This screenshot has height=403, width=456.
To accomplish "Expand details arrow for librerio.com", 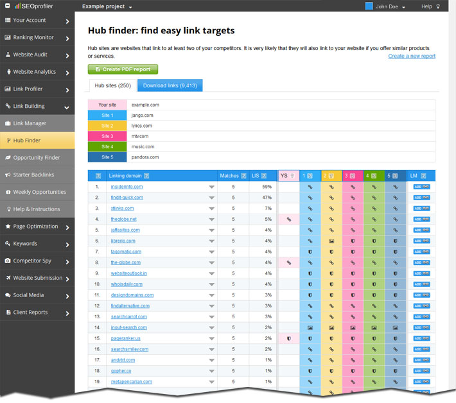I will (x=211, y=241).
